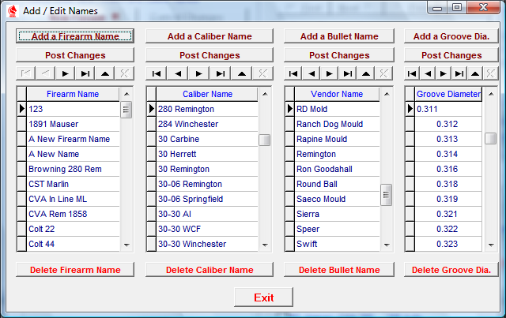Click the Add a Caliber Name button
This screenshot has width=506, height=318.
pyautogui.click(x=210, y=36)
